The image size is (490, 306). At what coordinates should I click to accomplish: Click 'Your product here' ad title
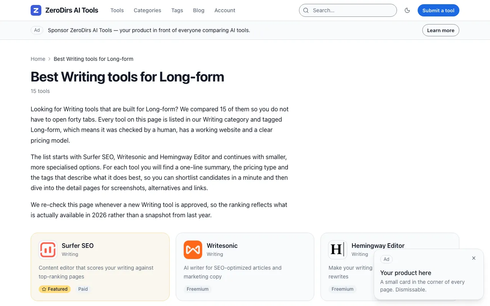pyautogui.click(x=406, y=273)
